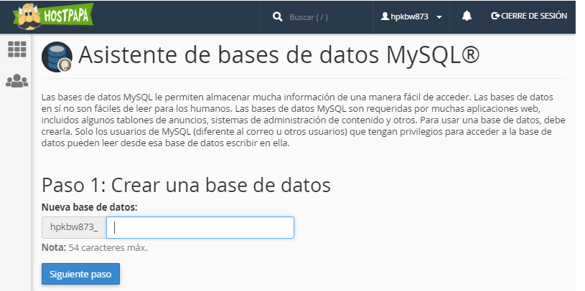
Task: Click the HostPapa logo
Action: [x=53, y=16]
